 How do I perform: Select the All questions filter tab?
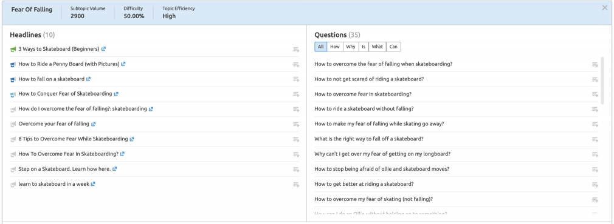coord(321,47)
